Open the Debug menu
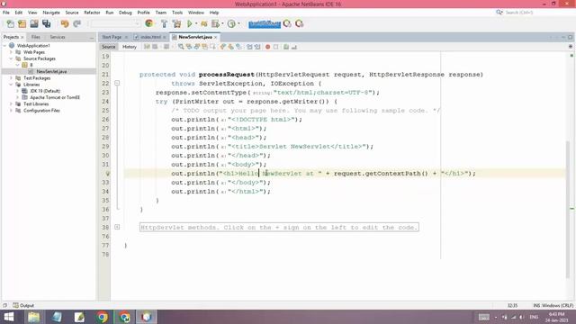The height and width of the screenshot is (324, 576). 125,13
